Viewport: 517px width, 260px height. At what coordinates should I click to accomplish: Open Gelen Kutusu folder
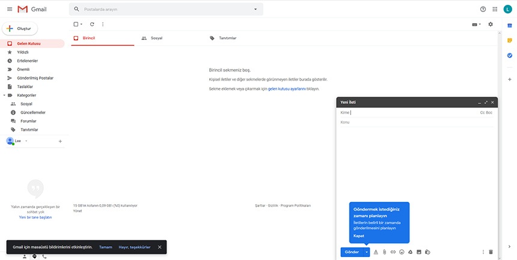32,43
